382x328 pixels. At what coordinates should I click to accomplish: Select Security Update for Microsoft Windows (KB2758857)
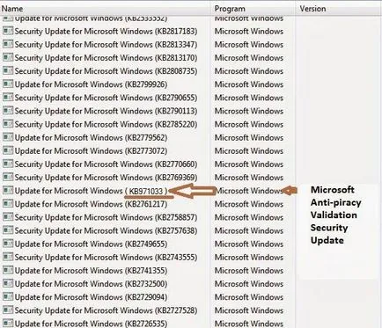(x=106, y=217)
